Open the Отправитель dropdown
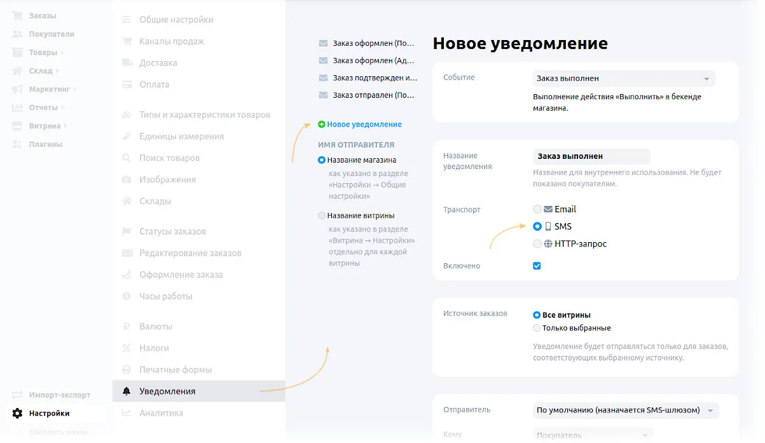 (626, 411)
